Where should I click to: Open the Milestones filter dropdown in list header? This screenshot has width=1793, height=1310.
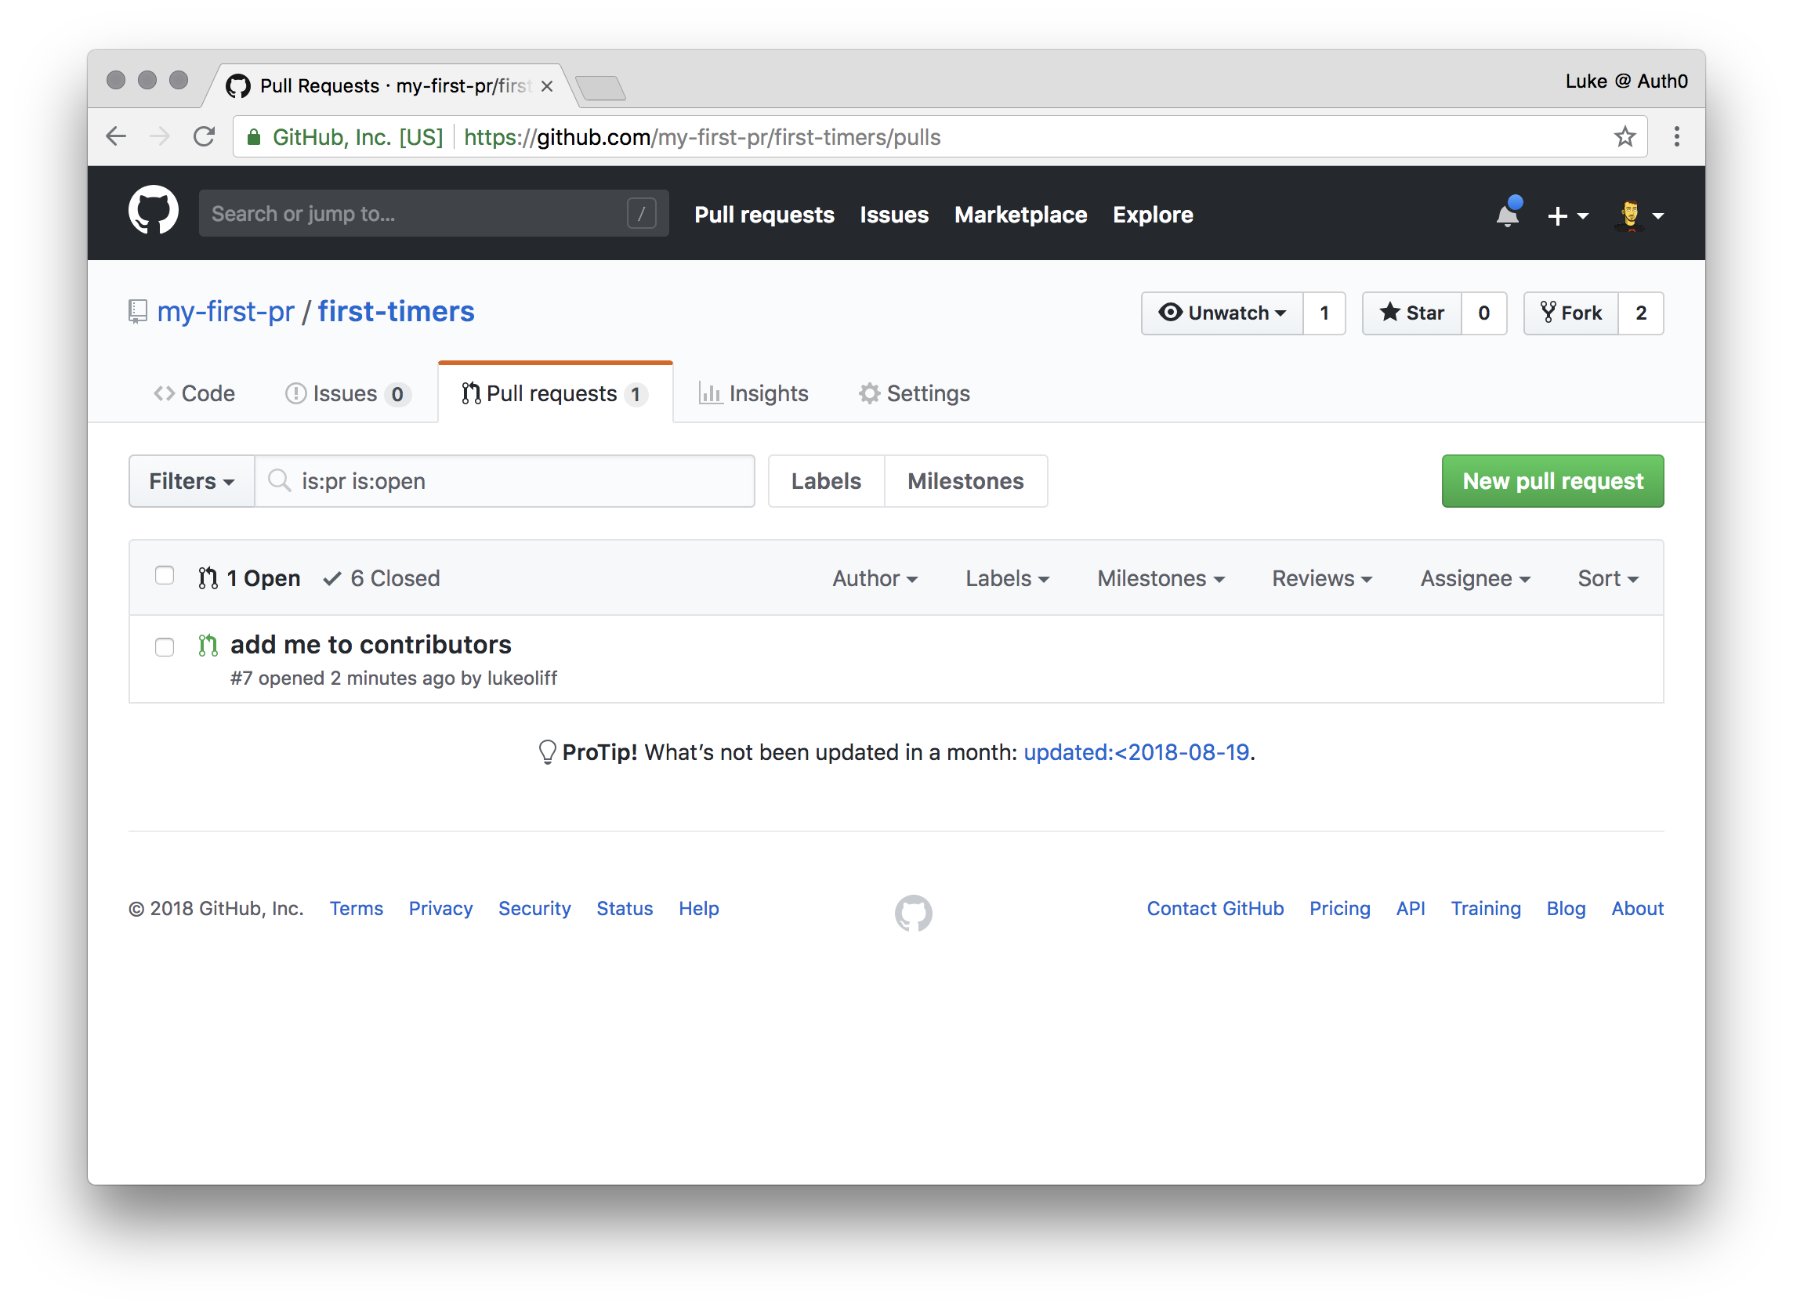pos(1161,578)
